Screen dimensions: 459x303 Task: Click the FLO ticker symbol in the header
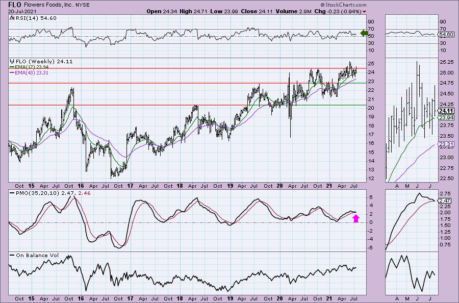click(x=15, y=5)
